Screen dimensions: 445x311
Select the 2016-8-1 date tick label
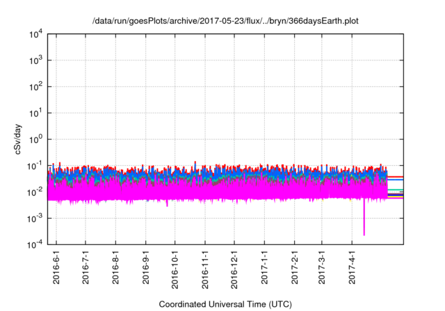115,268
